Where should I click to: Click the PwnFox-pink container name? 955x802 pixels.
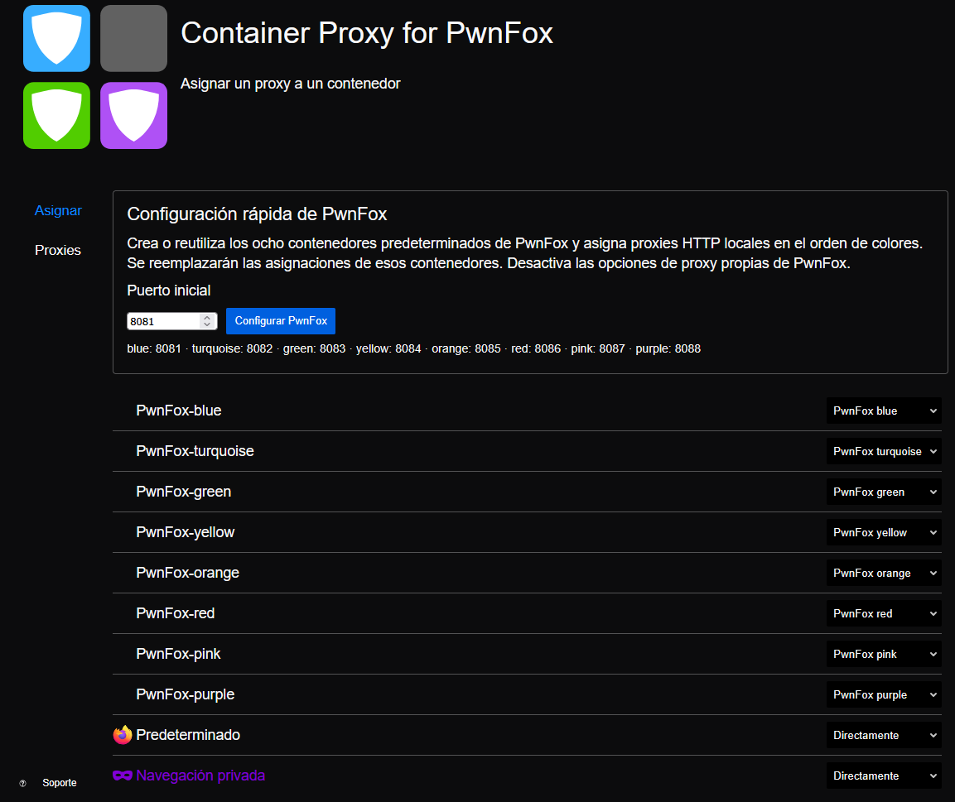point(178,654)
